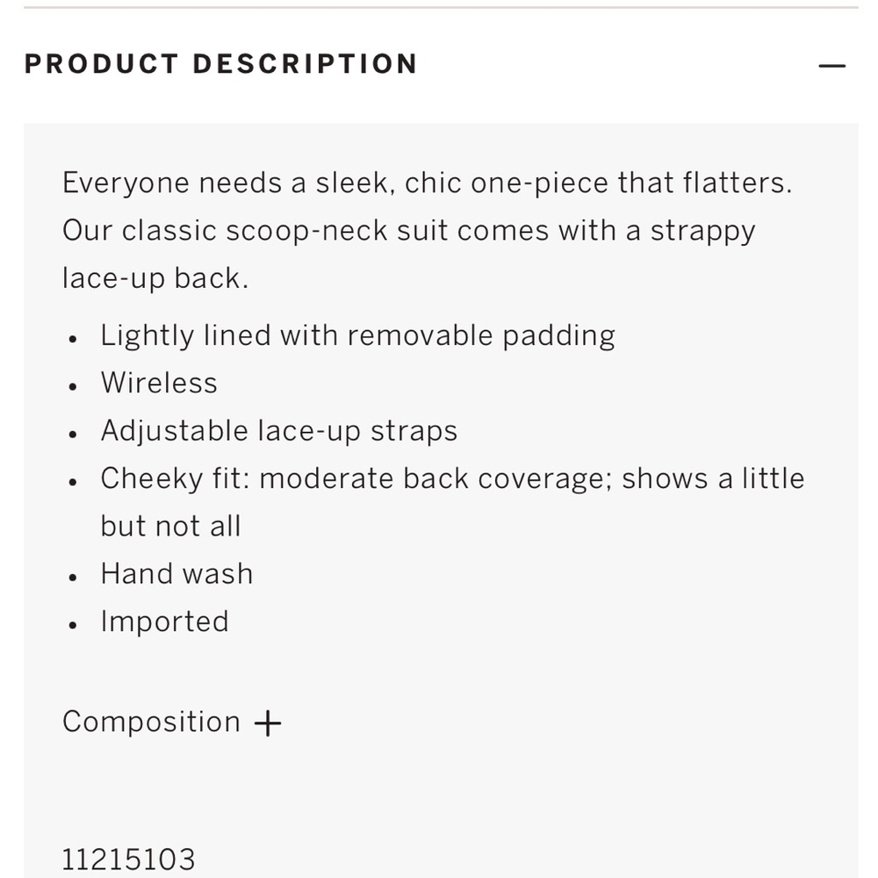
Task: Click the bullet dot before 'Hand wash'
Action: point(73,578)
